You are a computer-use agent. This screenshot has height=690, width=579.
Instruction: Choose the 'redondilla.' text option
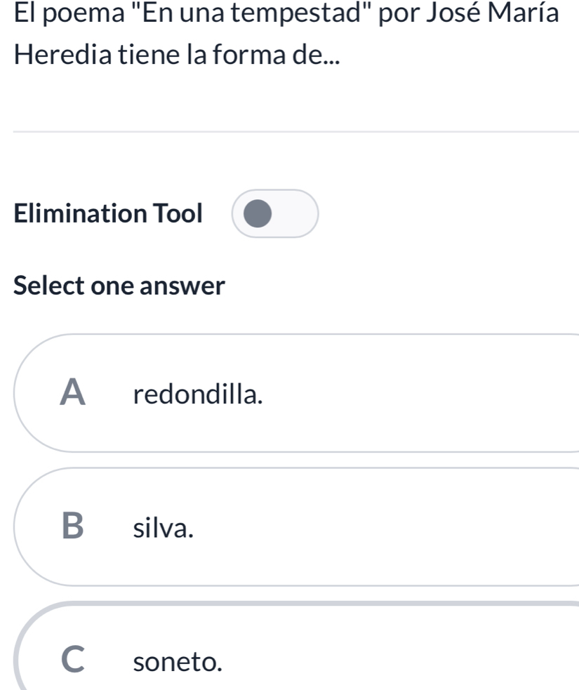pos(198,394)
